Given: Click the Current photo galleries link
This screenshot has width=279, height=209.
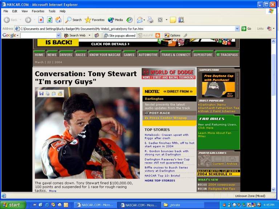Looking at the screenshot, I should (218, 164).
